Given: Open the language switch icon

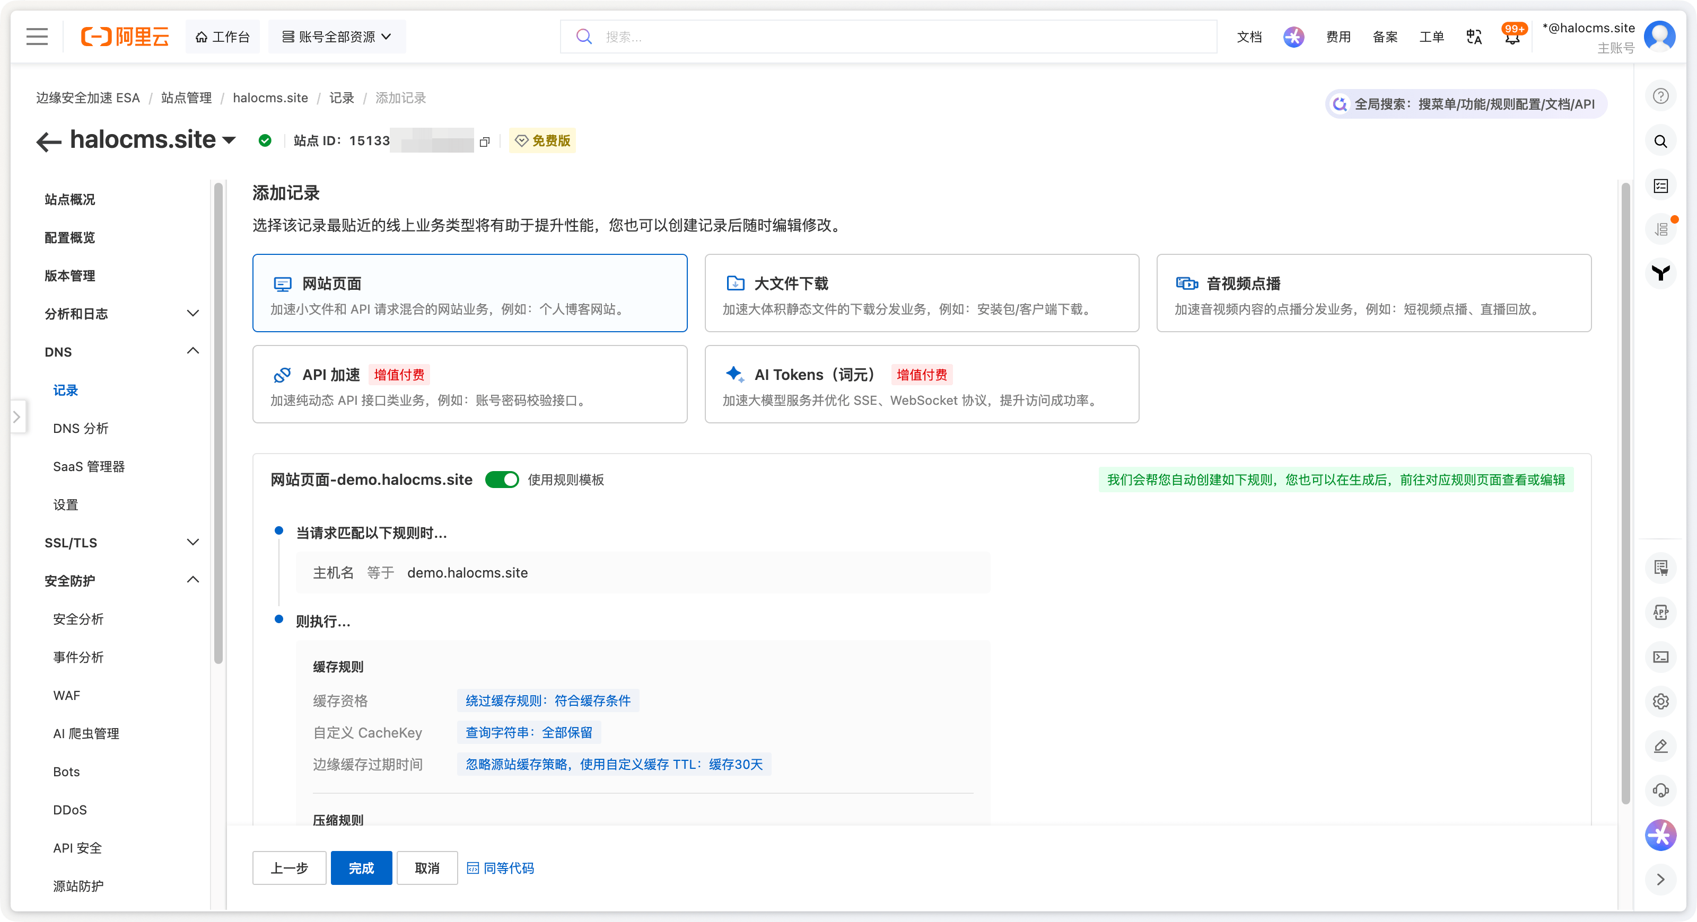Looking at the screenshot, I should [x=1474, y=37].
